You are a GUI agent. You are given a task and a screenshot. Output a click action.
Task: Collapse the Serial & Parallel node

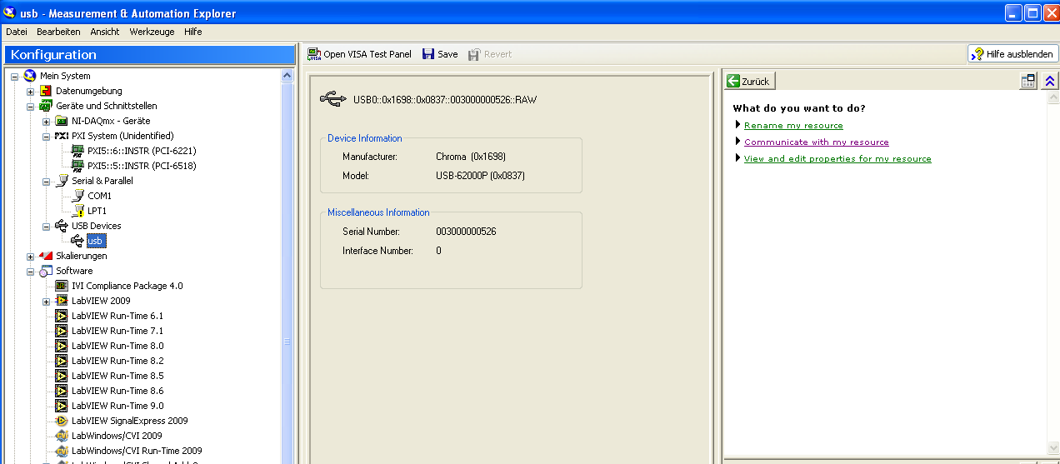[46, 181]
